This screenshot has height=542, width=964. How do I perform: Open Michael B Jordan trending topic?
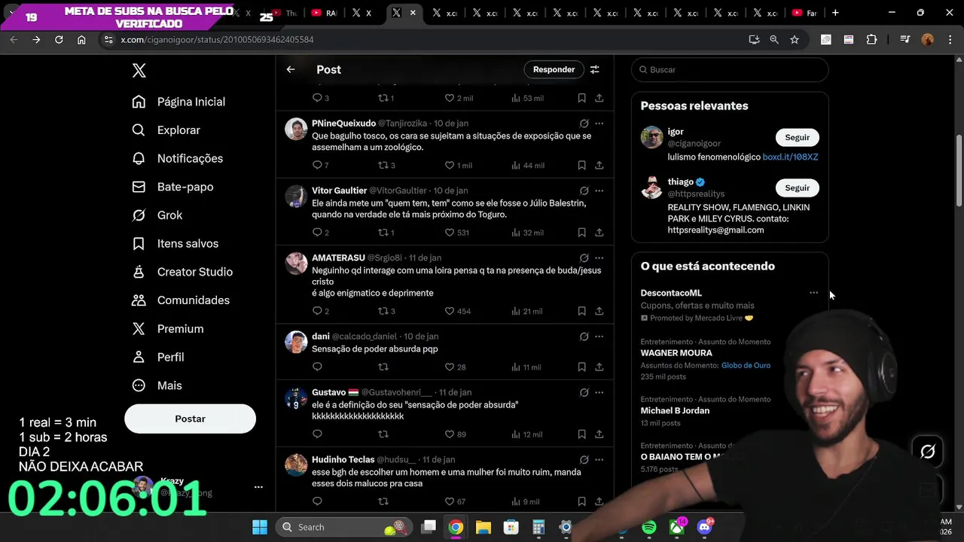[675, 411]
